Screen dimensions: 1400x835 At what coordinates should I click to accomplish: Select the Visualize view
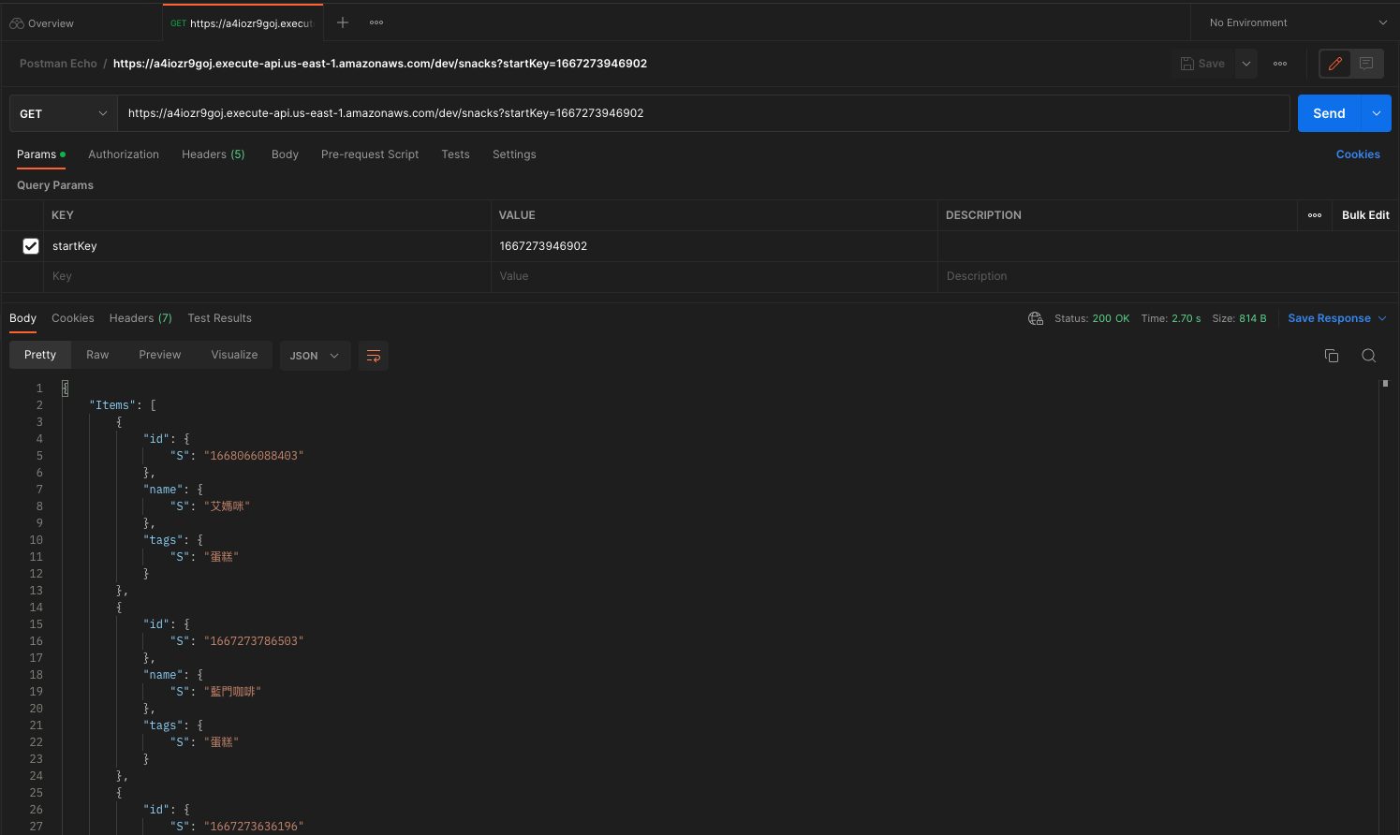[x=234, y=355]
